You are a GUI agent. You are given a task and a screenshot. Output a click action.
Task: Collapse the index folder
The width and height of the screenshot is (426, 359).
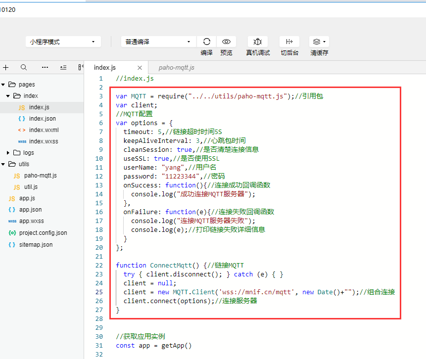8,96
